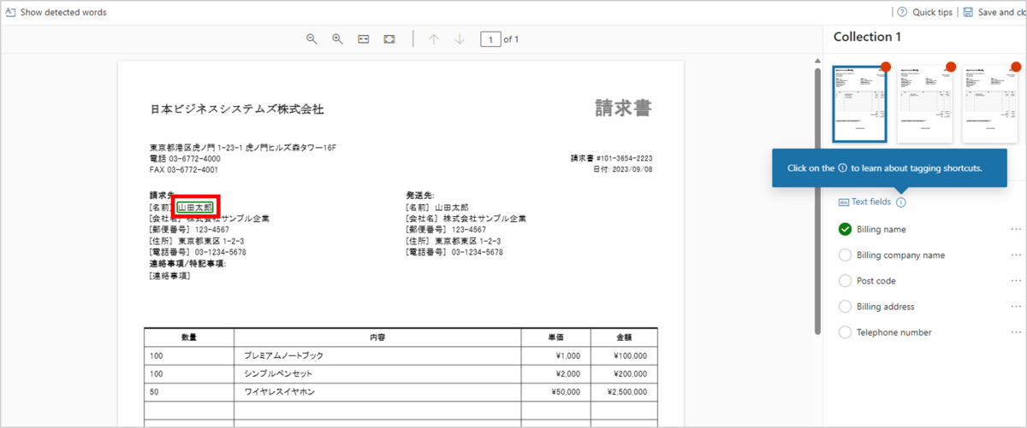Click the zoom in magnifier icon
Image resolution: width=1027 pixels, height=428 pixels.
[x=338, y=39]
